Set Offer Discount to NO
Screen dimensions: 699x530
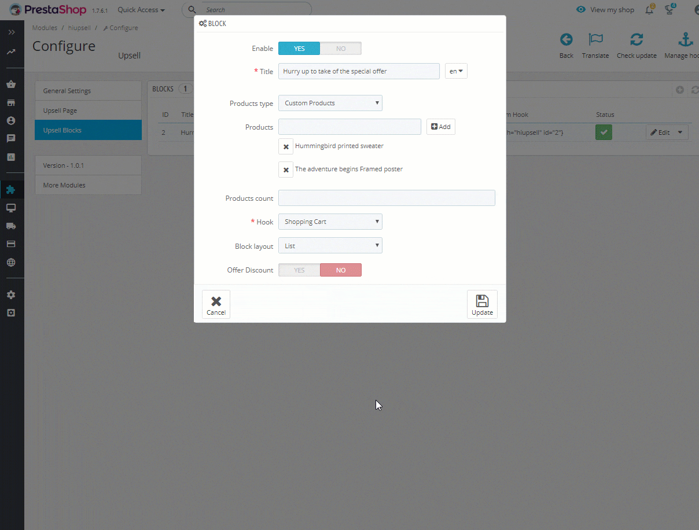[341, 270]
